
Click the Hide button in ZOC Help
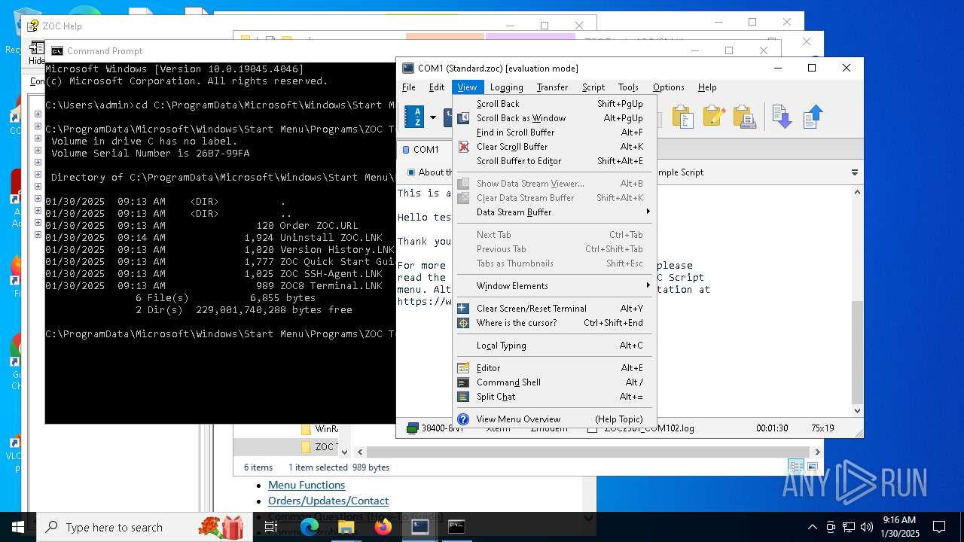pos(37,53)
